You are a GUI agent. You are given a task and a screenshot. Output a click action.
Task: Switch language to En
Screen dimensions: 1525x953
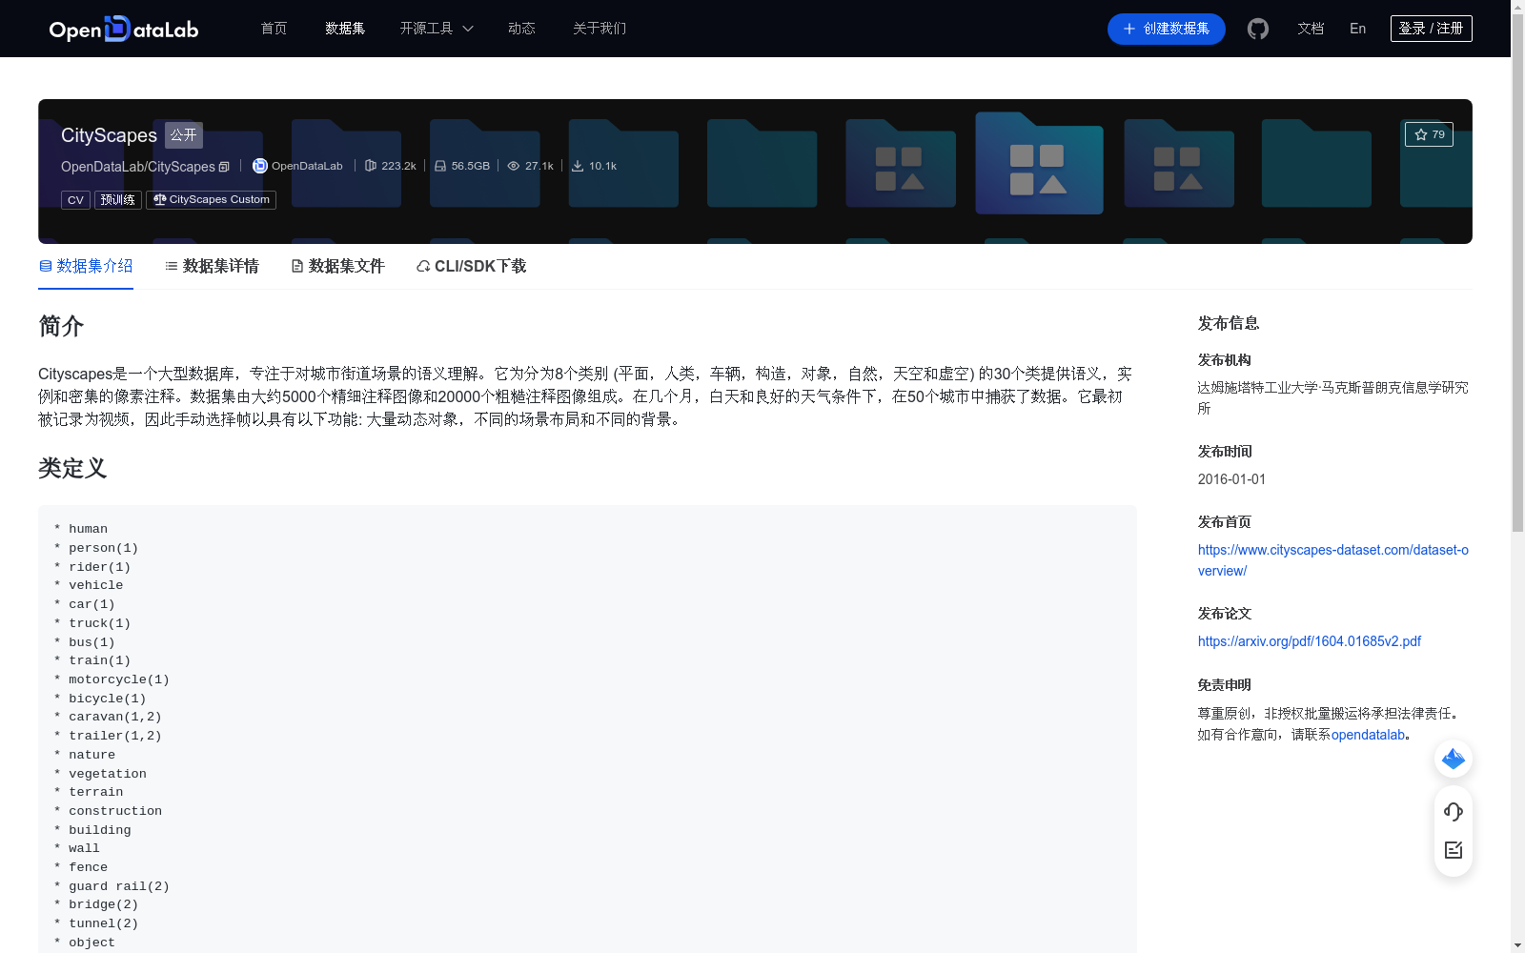point(1357,29)
